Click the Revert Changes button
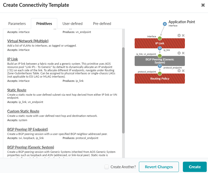 pyautogui.click(x=159, y=167)
